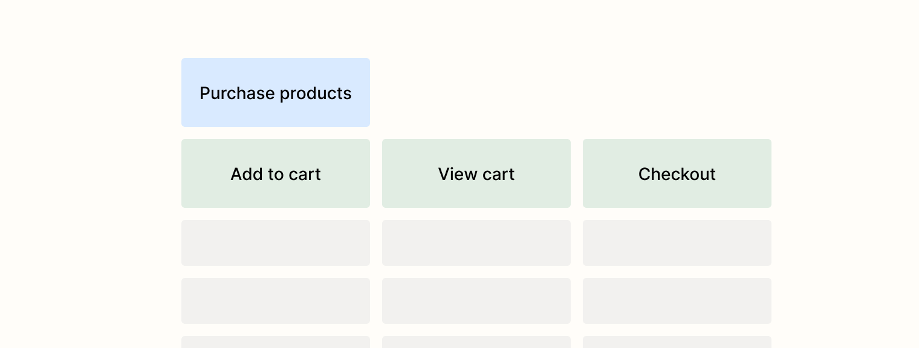The image size is (919, 348).
Task: Select second empty card under Add to cart
Action: pyautogui.click(x=276, y=301)
